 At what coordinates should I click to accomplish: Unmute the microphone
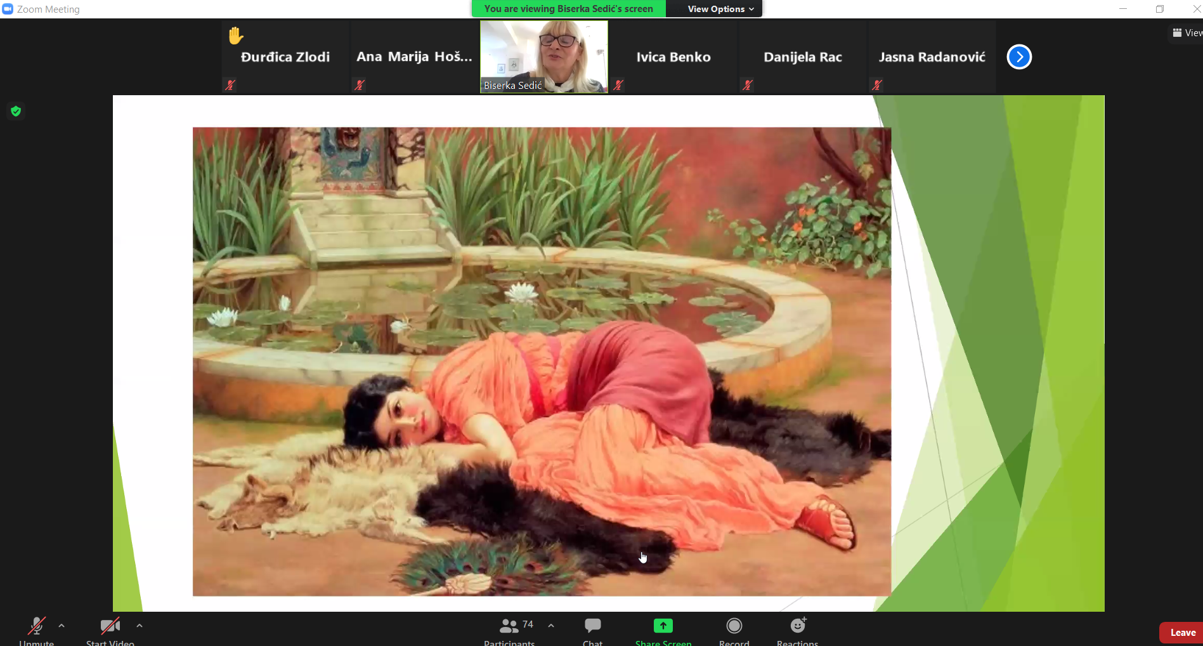point(37,631)
